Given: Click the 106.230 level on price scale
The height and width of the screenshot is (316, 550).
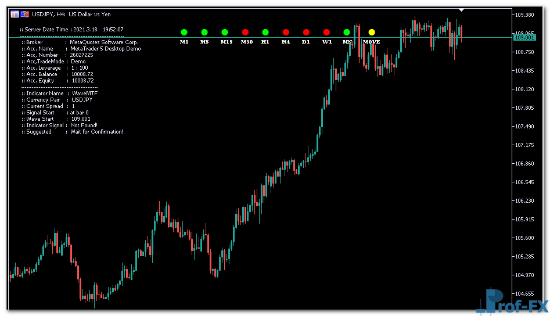Looking at the screenshot, I should [x=524, y=200].
